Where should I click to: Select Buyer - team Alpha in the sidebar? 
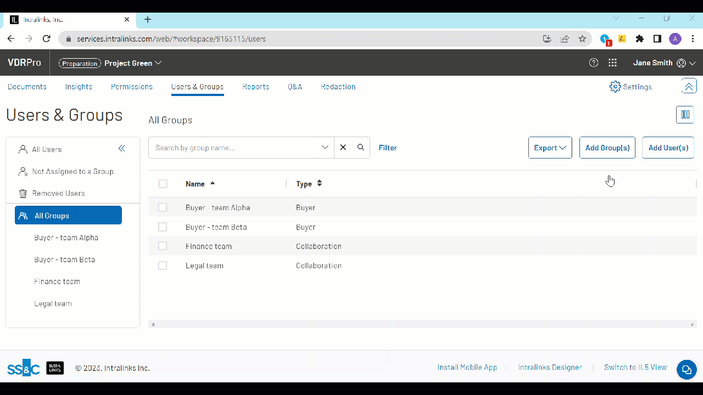[x=66, y=238]
